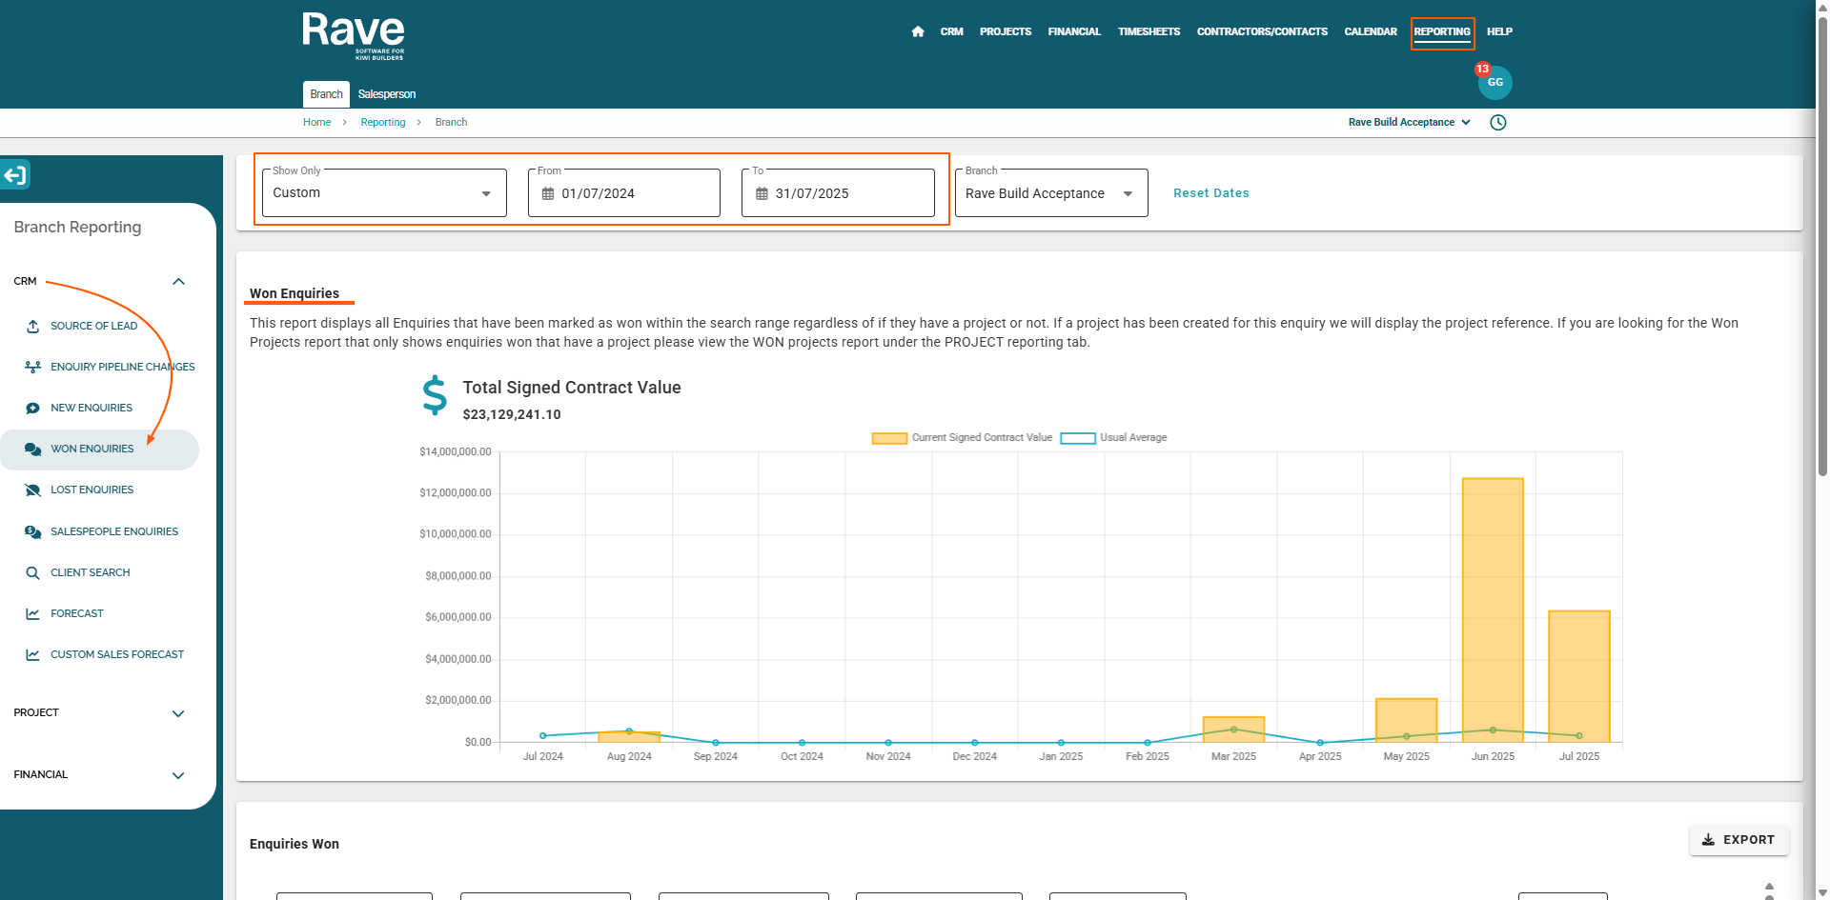Click the To date field 31/07/2025
The width and height of the screenshot is (1830, 900).
coord(838,193)
